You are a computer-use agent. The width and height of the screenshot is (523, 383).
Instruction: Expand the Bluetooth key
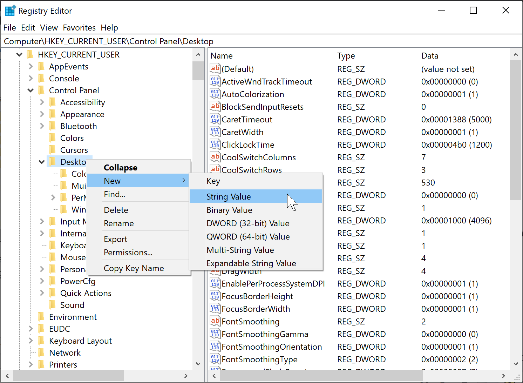(42, 126)
